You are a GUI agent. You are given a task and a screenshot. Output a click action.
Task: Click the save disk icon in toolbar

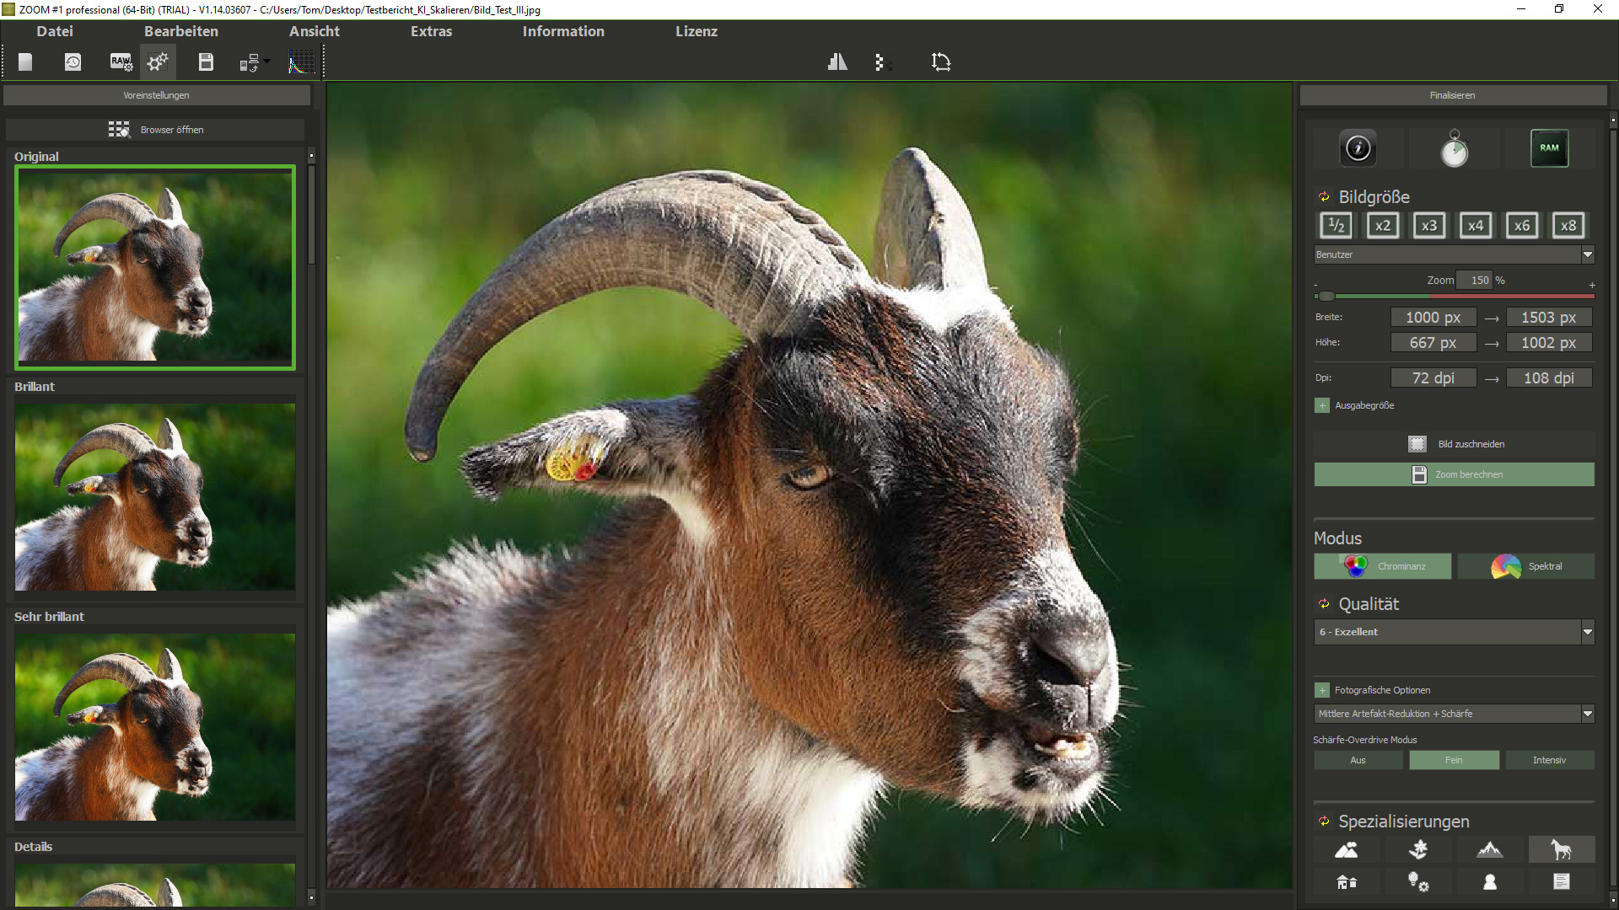(x=206, y=62)
